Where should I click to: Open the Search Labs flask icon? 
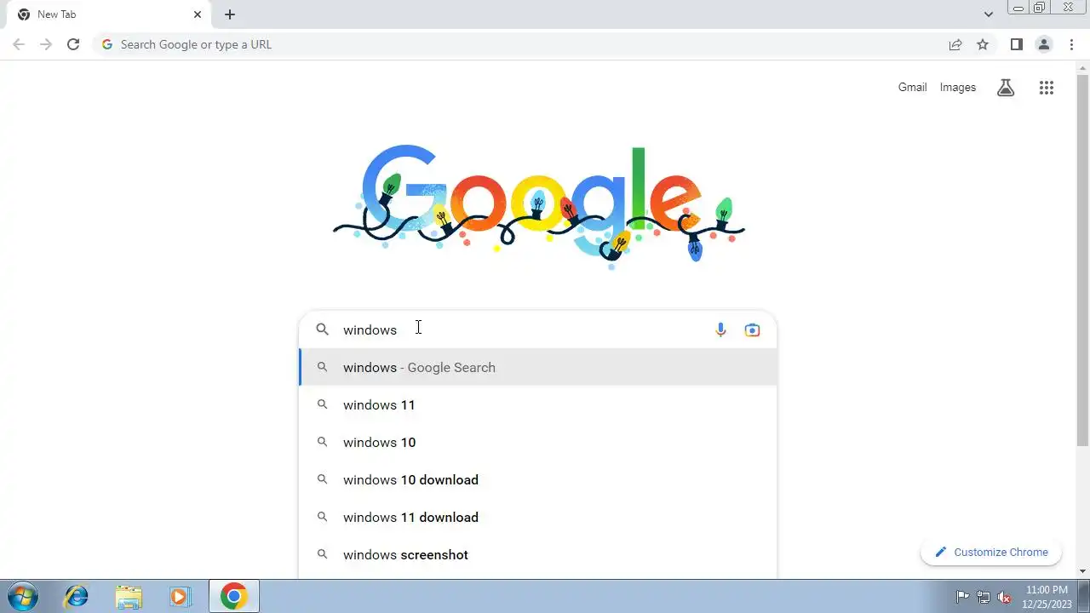tap(1006, 87)
